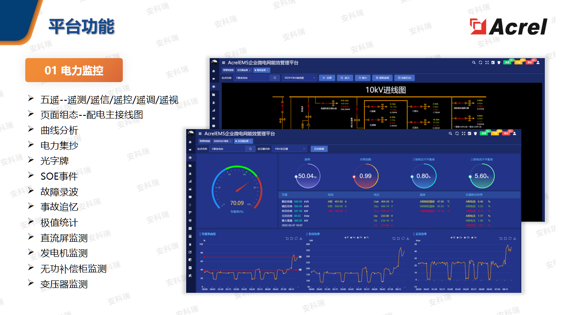
Task: Click the hamburger menu icon in the front dashboard window
Action: point(200,134)
